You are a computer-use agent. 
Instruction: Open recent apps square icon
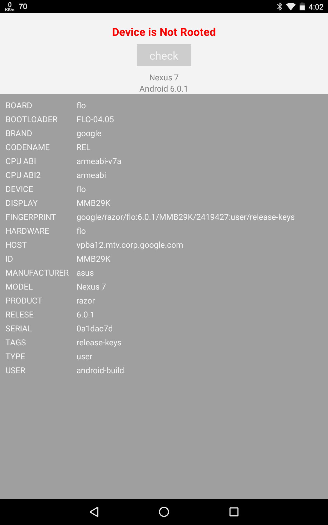coord(234,512)
